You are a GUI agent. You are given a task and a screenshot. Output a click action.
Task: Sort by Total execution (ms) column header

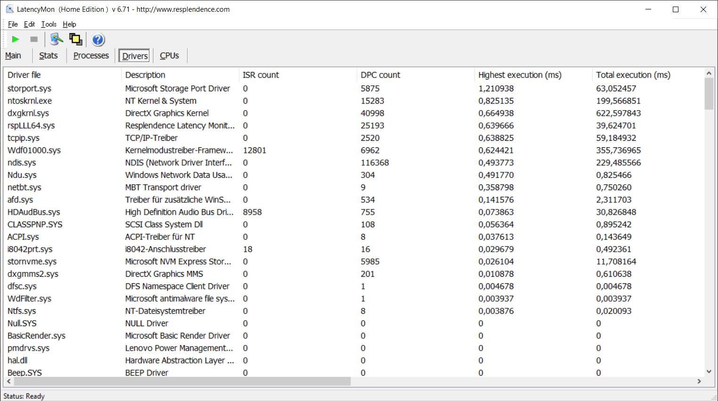(x=647, y=75)
